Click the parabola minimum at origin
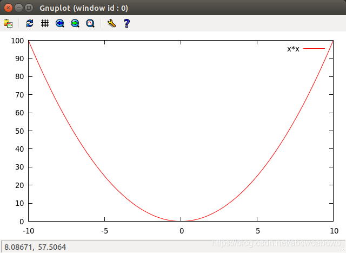346x253 pixels. 181,221
